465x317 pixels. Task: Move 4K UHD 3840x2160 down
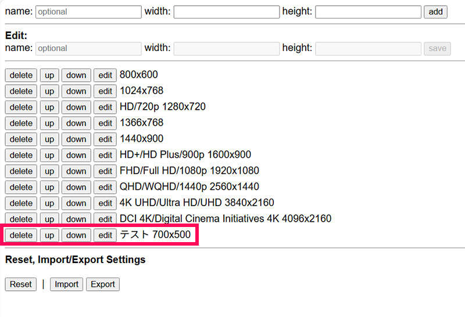[76, 203]
